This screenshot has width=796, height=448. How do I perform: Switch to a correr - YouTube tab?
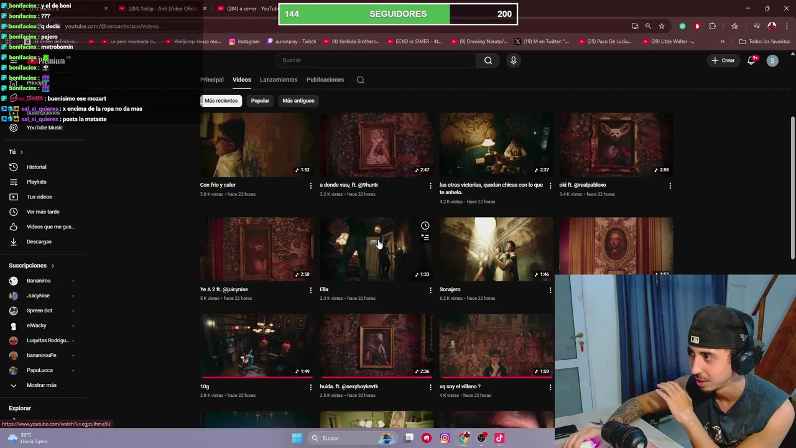pos(249,9)
